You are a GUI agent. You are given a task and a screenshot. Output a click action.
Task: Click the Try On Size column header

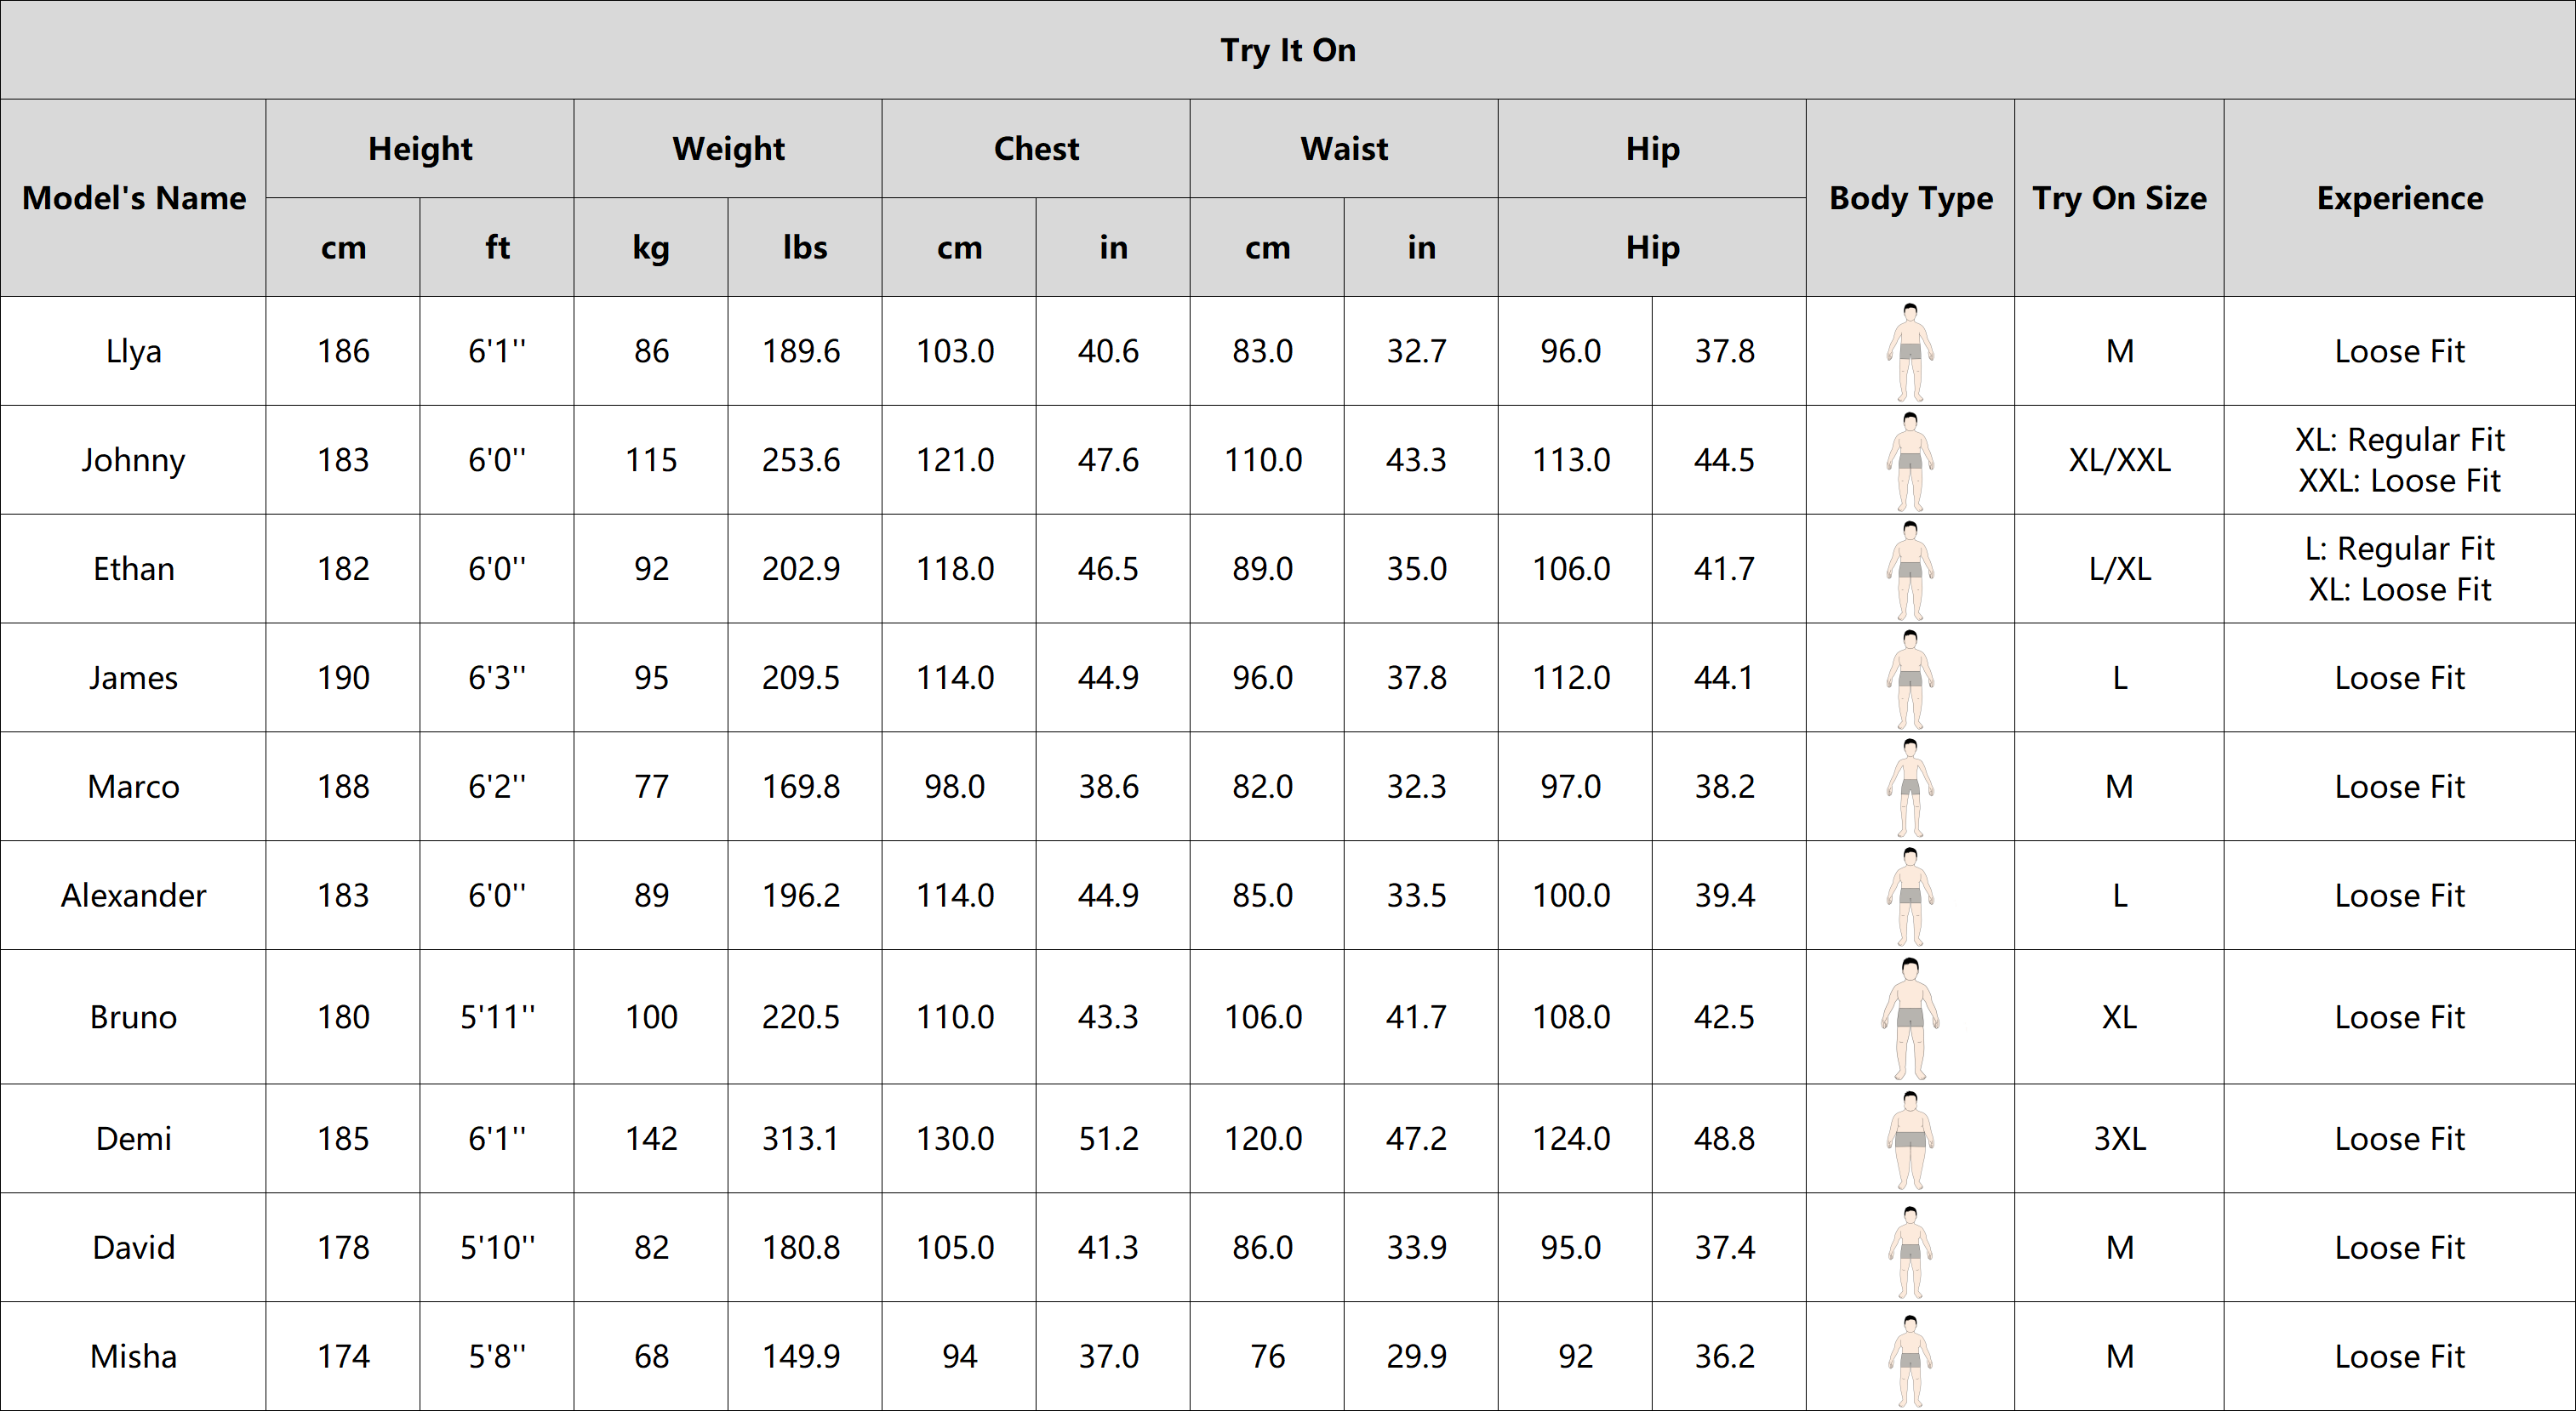(2119, 198)
